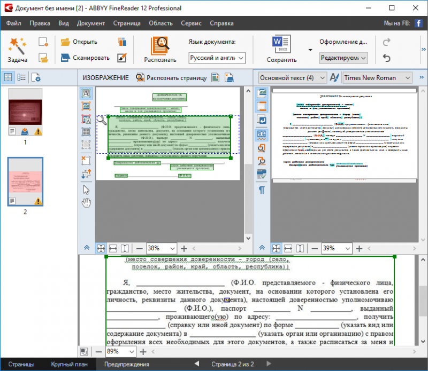
Task: Switch to Страницы tab
Action: (21, 364)
